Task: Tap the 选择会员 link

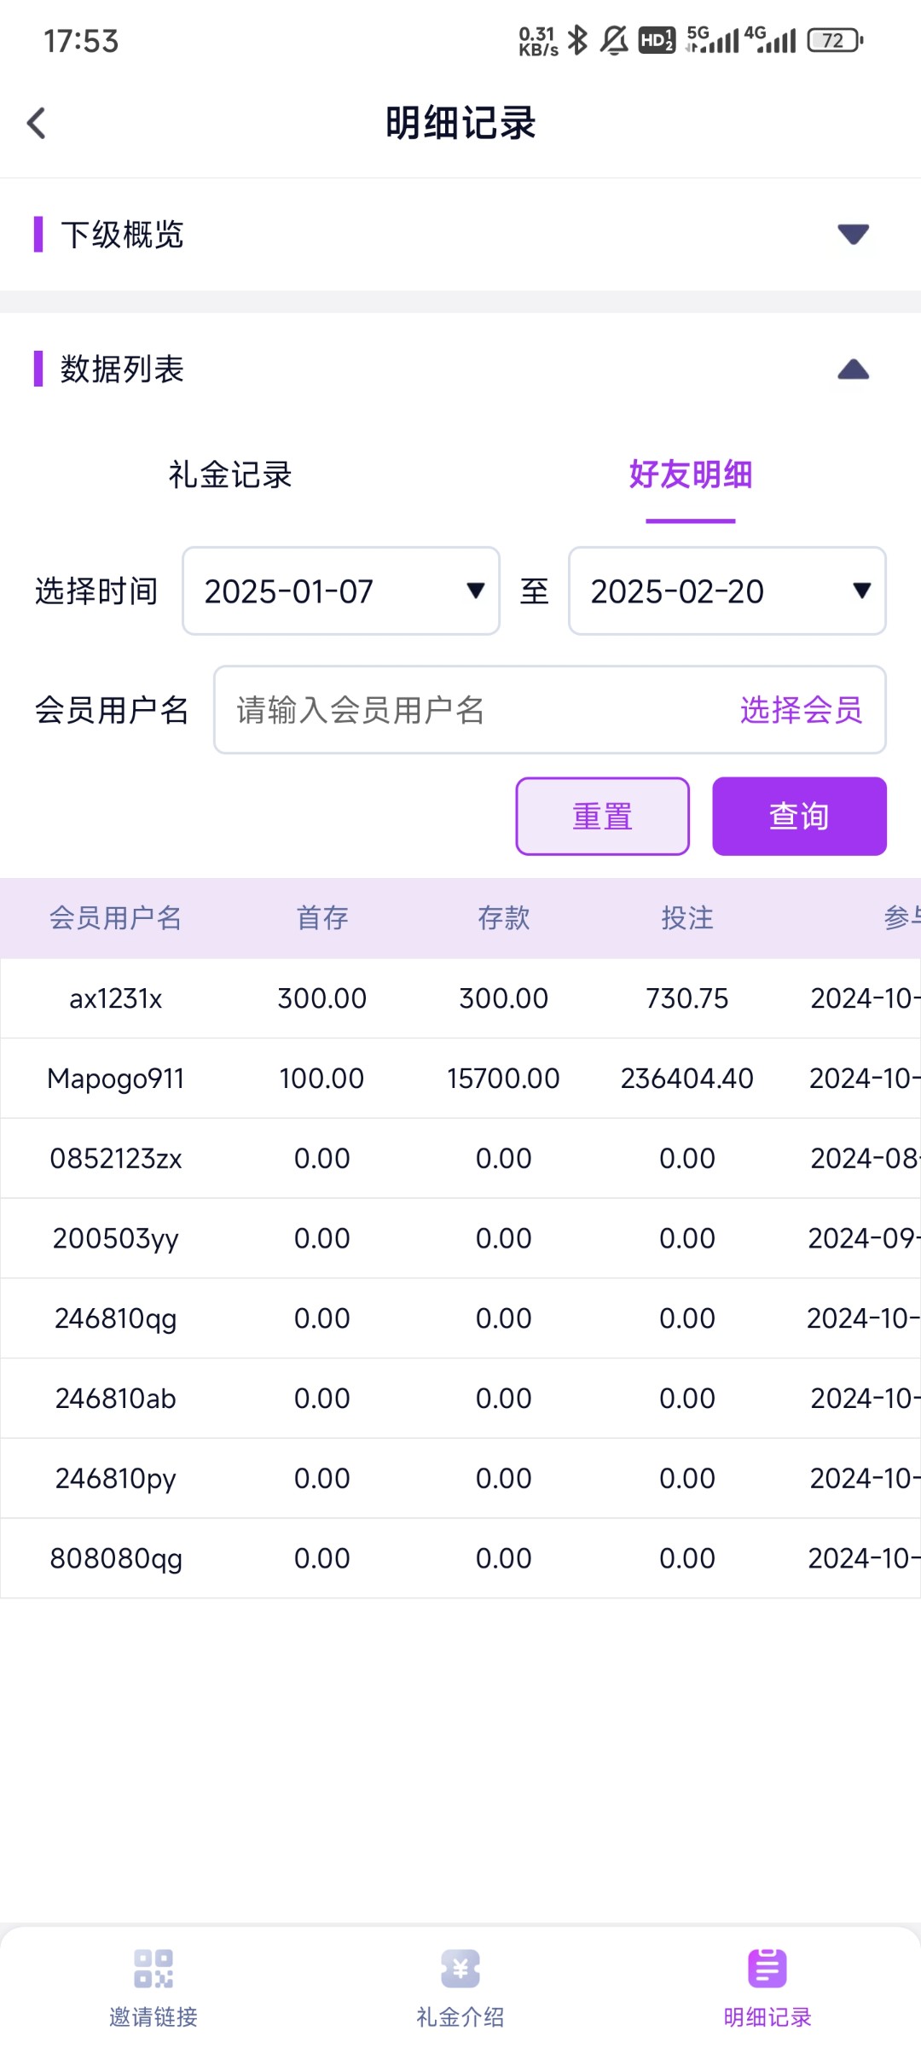Action: (x=801, y=710)
